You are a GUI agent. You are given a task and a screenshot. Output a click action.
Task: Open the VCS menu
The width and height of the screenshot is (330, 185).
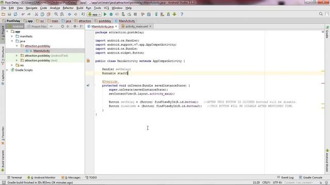tap(106, 8)
